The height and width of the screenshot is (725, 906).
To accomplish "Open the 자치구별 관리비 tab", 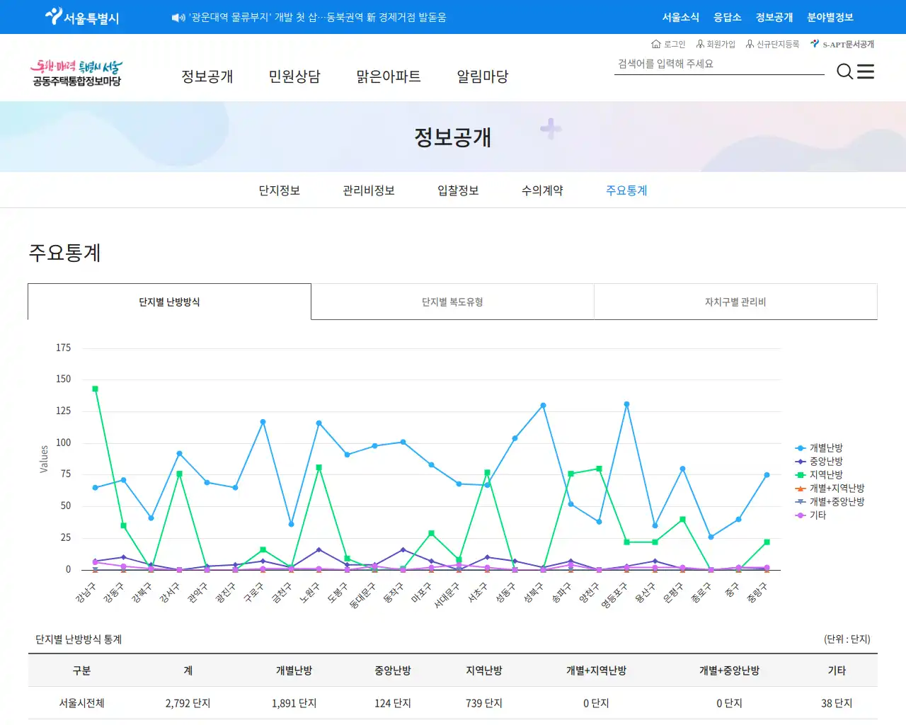I will click(x=735, y=302).
